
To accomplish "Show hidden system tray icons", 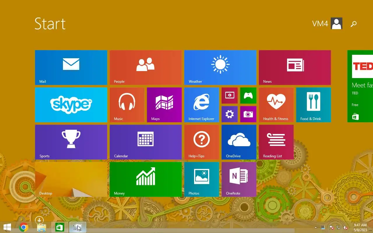I will pyautogui.click(x=316, y=227).
